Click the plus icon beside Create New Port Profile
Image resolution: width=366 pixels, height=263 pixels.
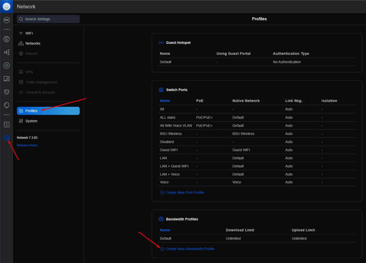pyautogui.click(x=162, y=193)
